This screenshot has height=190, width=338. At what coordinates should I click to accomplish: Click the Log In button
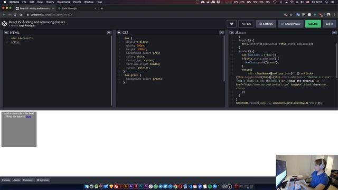coord(329,24)
